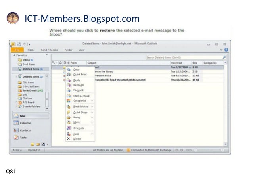The height and width of the screenshot is (193, 253).
Task: Sort by the Reminder bell column header
Action: (x=61, y=63)
